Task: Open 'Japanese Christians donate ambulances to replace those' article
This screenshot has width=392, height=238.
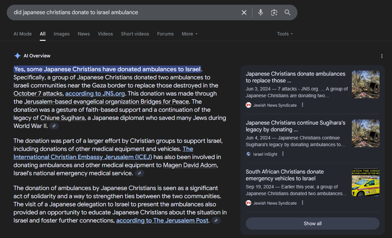Action: click(295, 77)
